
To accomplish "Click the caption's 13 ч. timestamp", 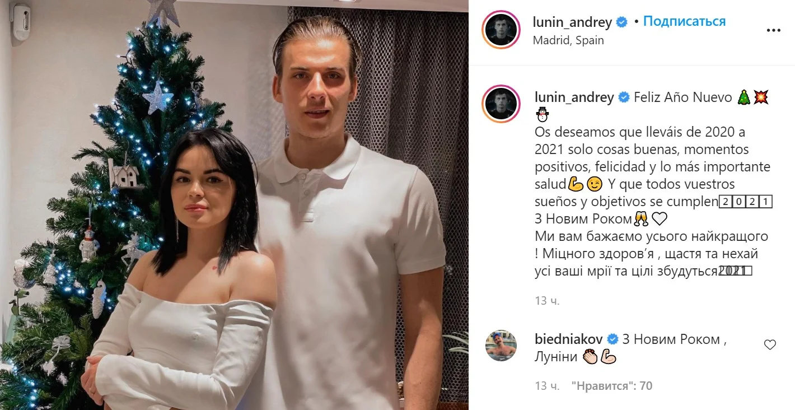I will 547,301.
